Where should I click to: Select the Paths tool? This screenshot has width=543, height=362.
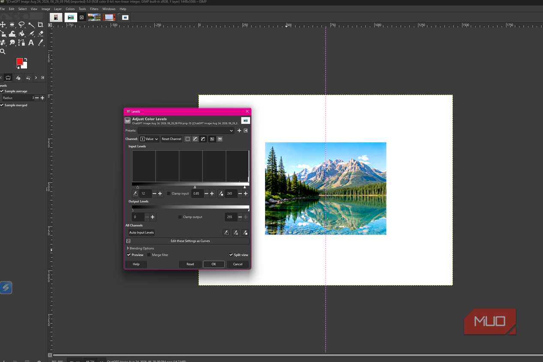coord(22,42)
